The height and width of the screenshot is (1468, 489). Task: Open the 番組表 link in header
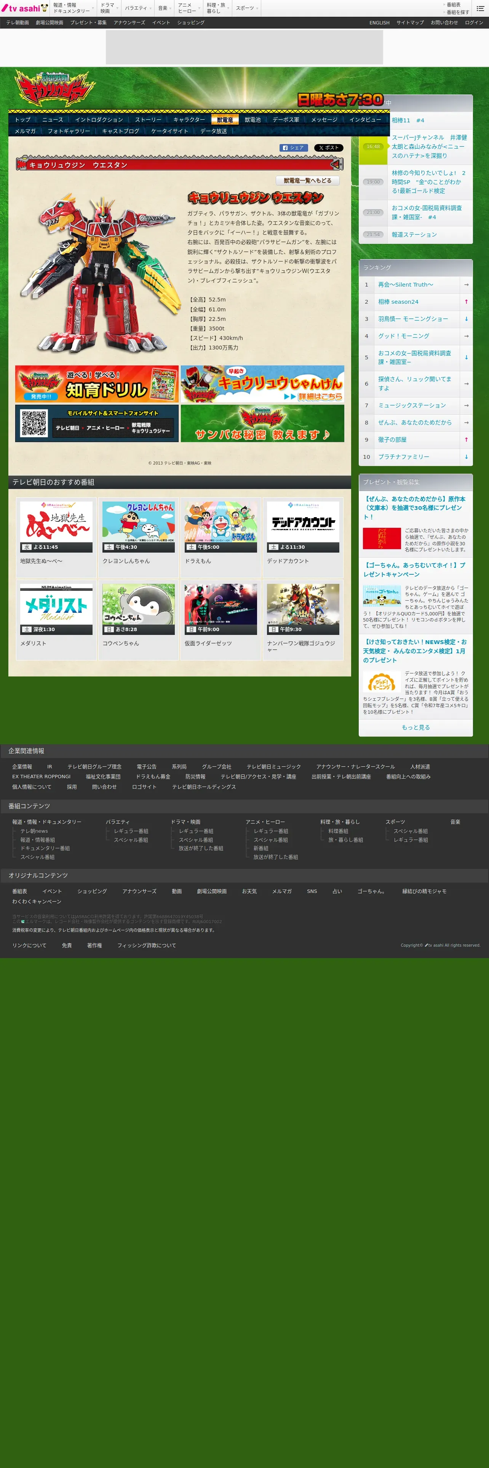tap(454, 5)
